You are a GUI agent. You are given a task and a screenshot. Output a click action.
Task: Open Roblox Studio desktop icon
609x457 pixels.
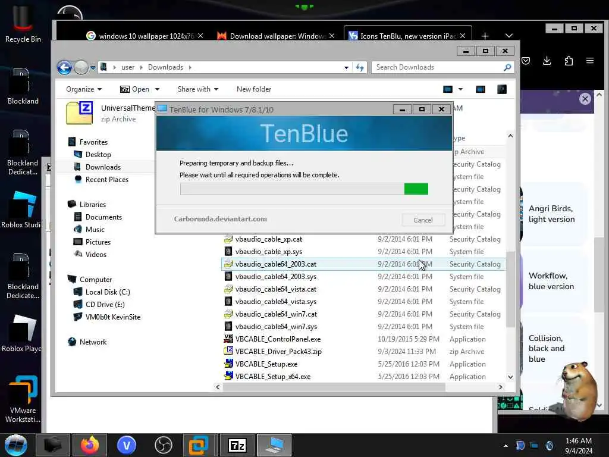(x=21, y=209)
